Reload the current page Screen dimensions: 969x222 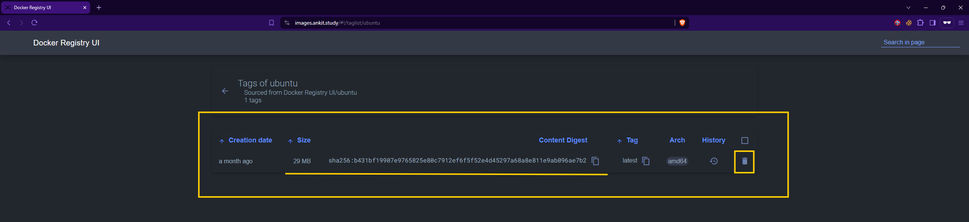point(34,23)
